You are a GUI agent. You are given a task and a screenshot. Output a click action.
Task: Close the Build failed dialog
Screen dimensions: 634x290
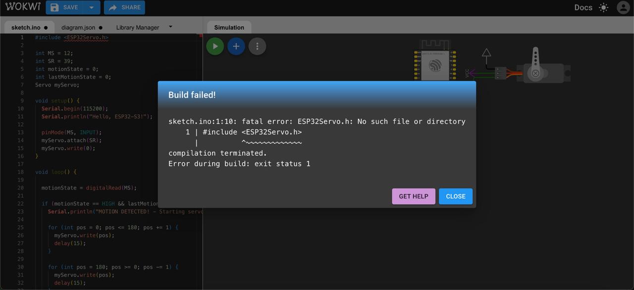[456, 196]
